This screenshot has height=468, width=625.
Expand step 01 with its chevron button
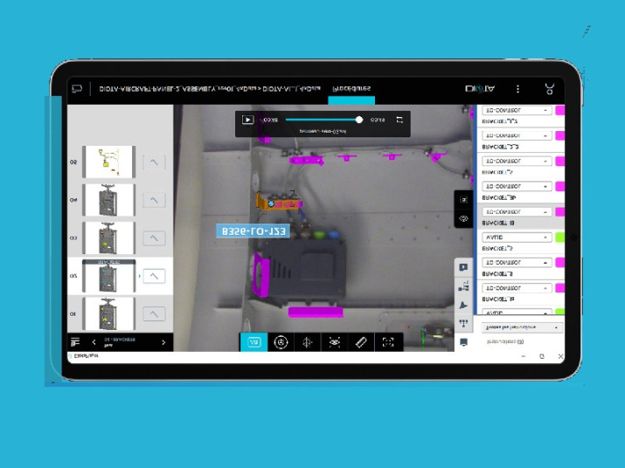pyautogui.click(x=154, y=313)
